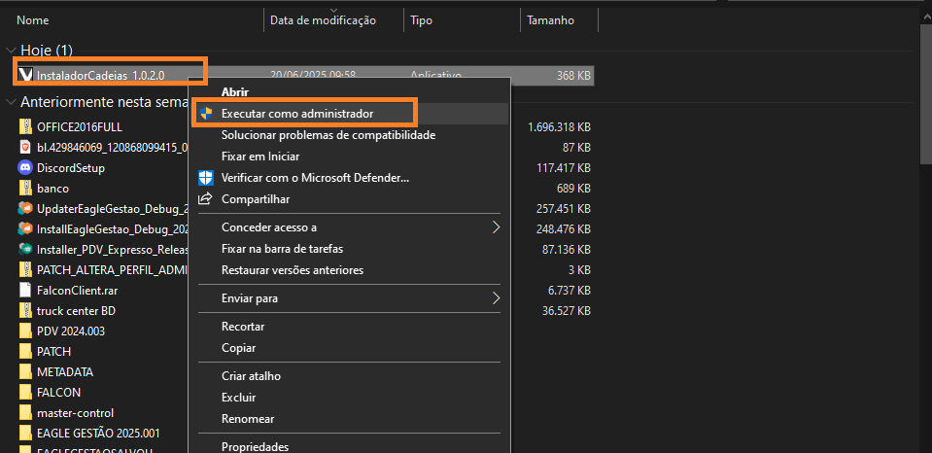
Task: Collapse the Anteriormente nesta semana group
Action: click(11, 101)
